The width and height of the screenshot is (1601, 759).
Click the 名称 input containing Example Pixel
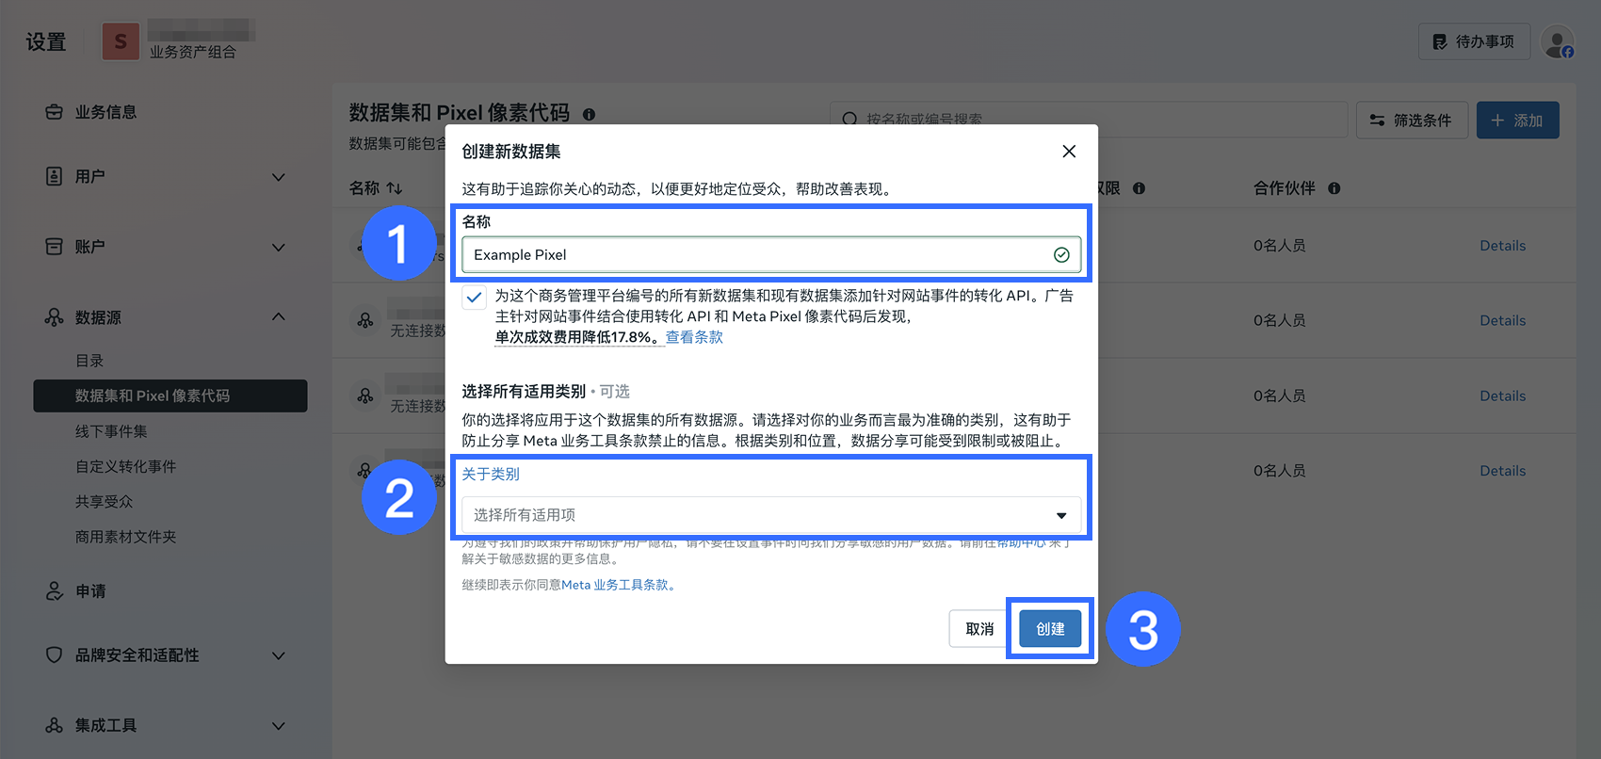[771, 254]
